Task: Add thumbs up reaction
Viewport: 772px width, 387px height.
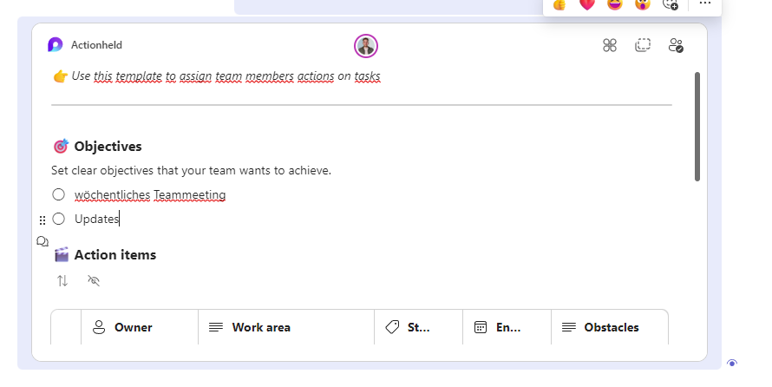Action: tap(559, 4)
